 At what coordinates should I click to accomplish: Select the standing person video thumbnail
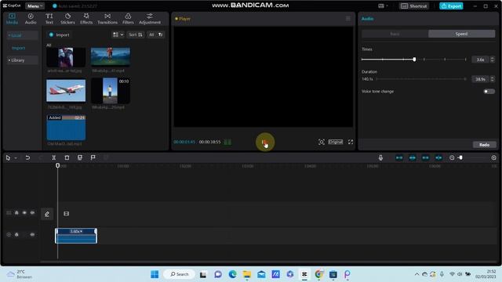tap(111, 91)
